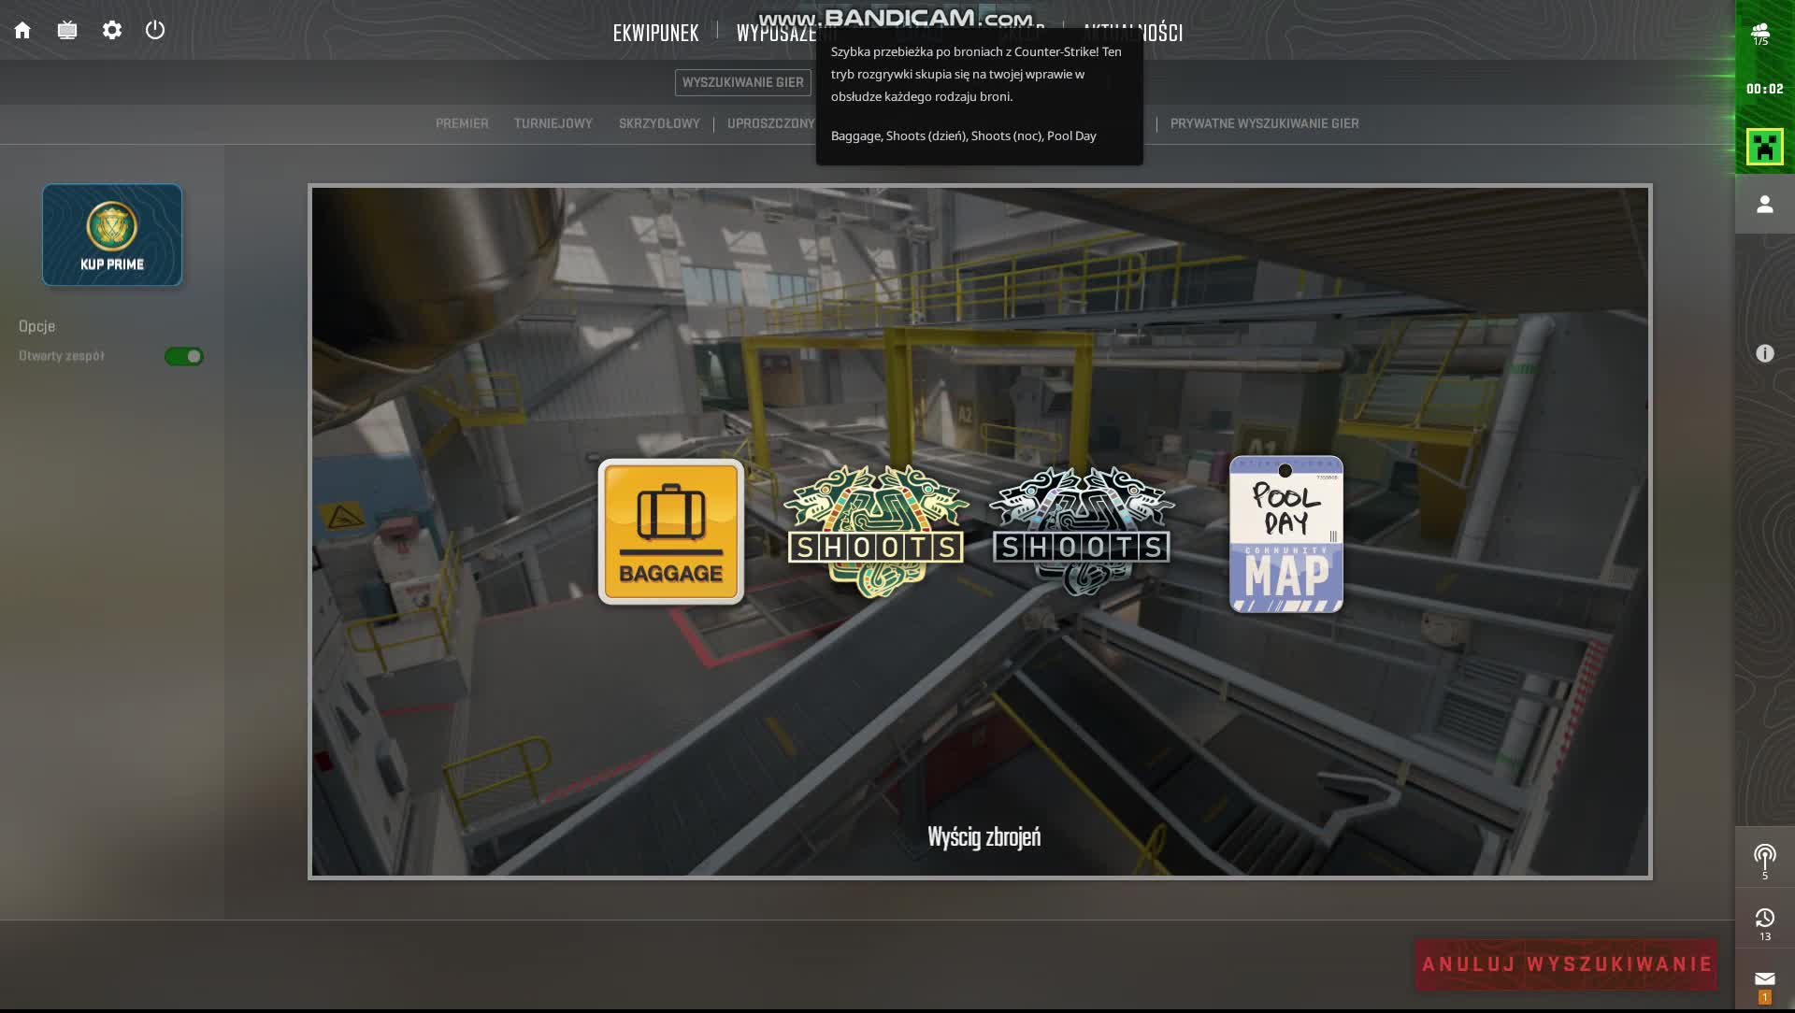Click the Wyścig zbrojeń label
This screenshot has height=1013, width=1795.
984,836
